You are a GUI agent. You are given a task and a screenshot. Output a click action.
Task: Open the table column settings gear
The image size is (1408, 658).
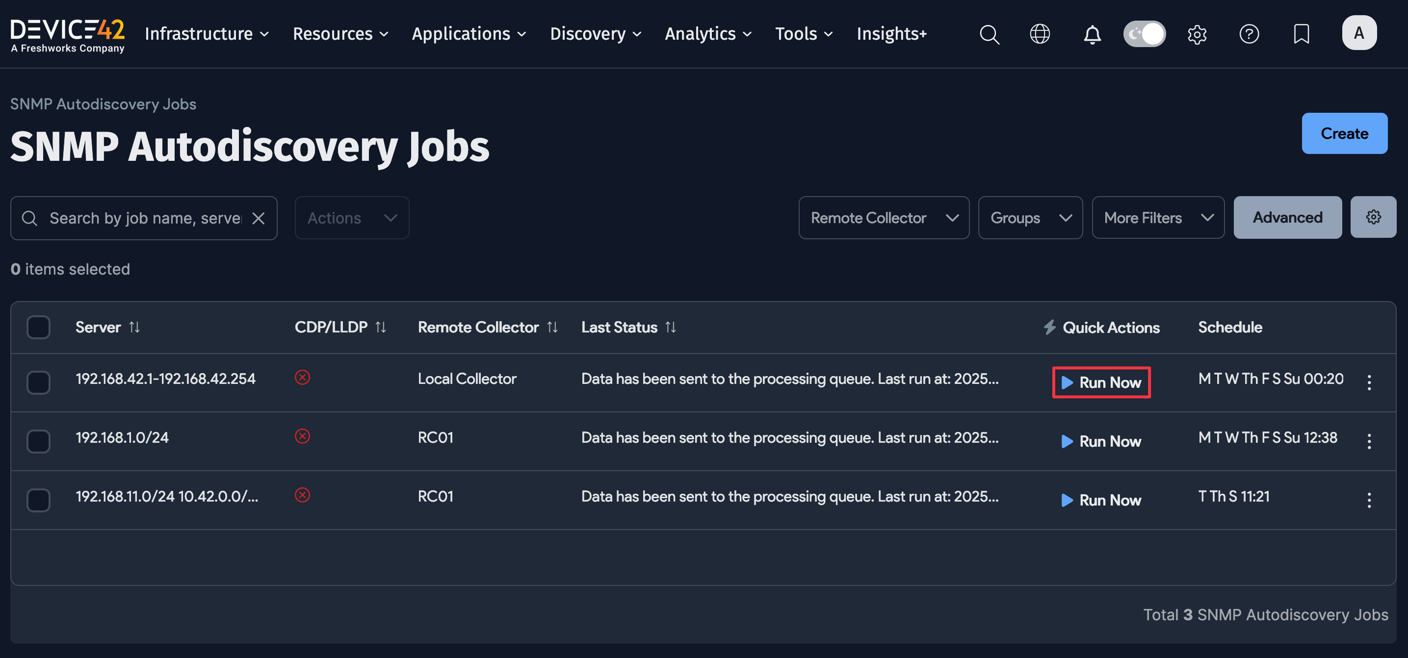1374,217
